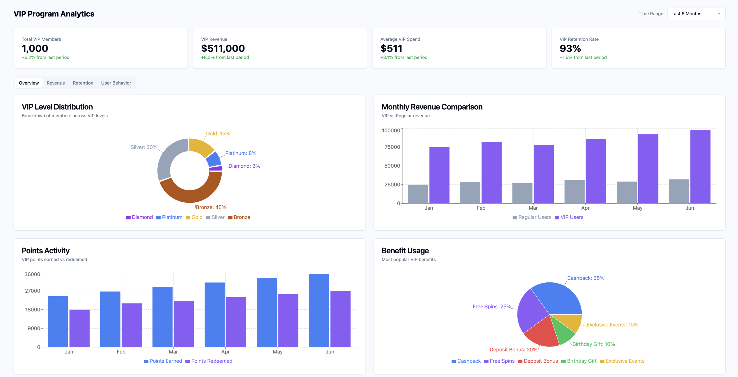Click the Overview tab
The width and height of the screenshot is (738, 377).
(29, 83)
